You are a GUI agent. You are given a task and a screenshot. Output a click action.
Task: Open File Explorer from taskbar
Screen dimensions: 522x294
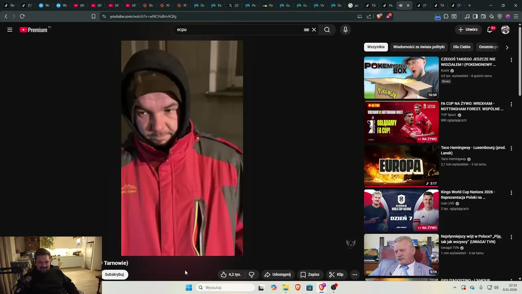tap(285, 287)
